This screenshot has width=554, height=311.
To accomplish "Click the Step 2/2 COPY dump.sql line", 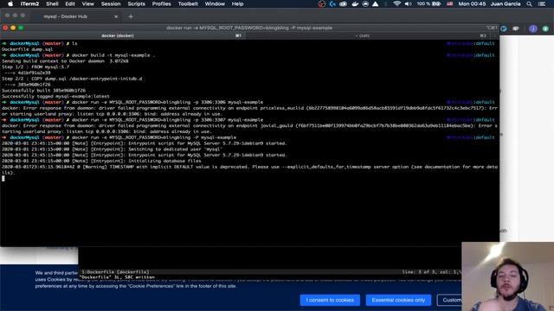I will (x=72, y=79).
